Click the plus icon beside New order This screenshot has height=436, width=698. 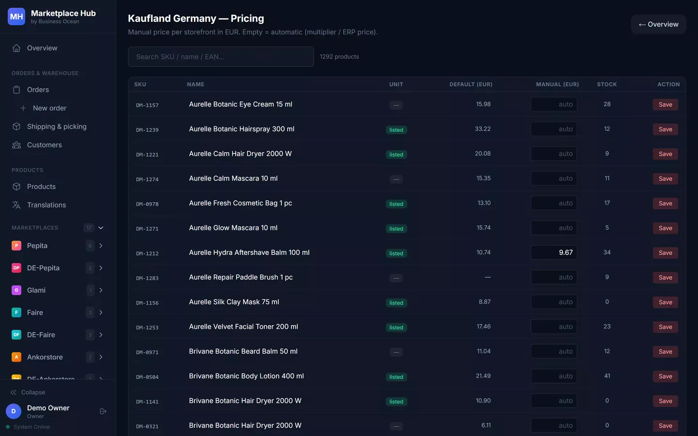coord(23,108)
